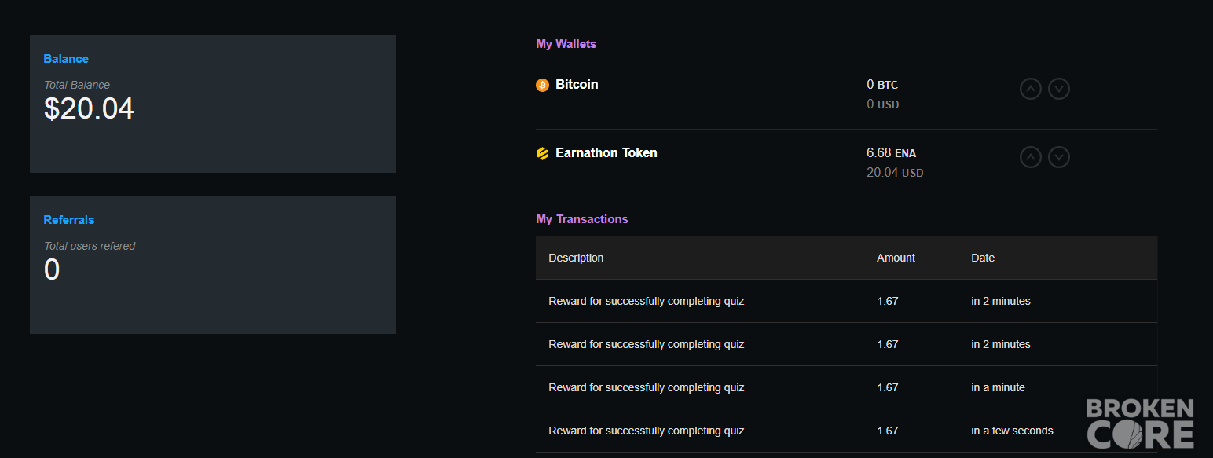Click the orange Bitcoin coin icon

(x=542, y=85)
